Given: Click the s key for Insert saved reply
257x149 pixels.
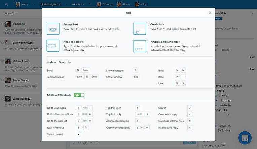Looking at the screenshot, I should [190, 128].
